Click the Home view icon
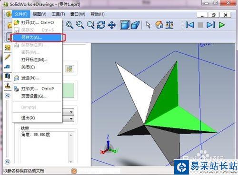 (159, 25)
